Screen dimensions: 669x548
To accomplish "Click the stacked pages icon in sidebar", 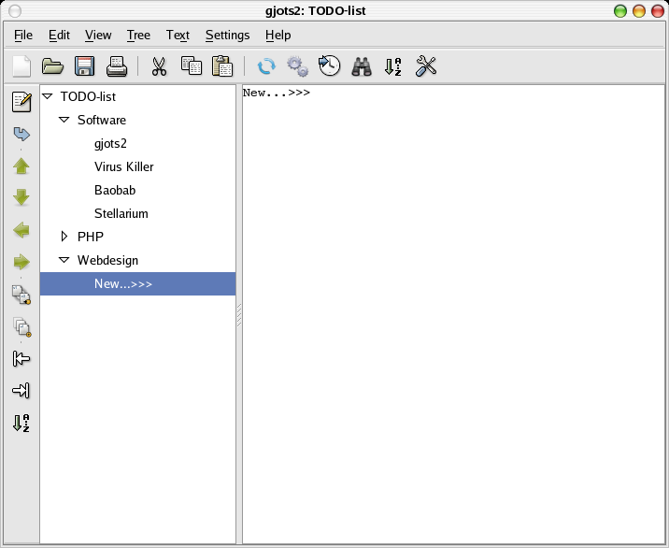I will pos(21,327).
